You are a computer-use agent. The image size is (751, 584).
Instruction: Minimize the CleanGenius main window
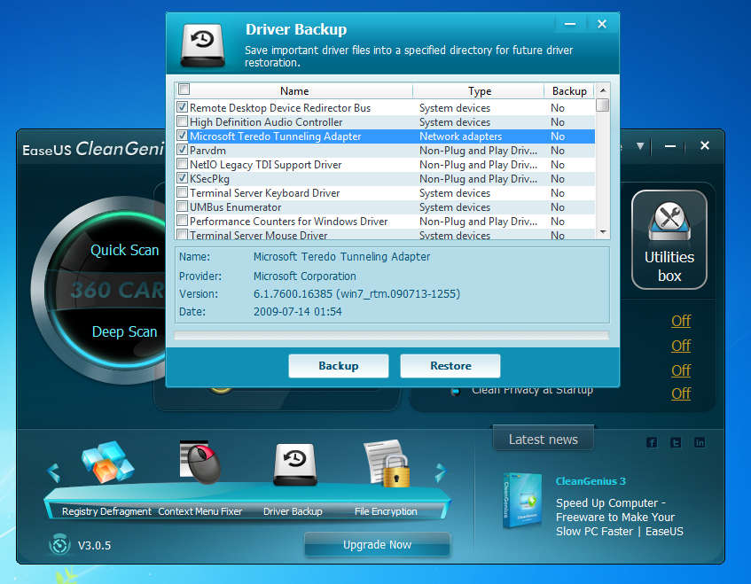(670, 146)
